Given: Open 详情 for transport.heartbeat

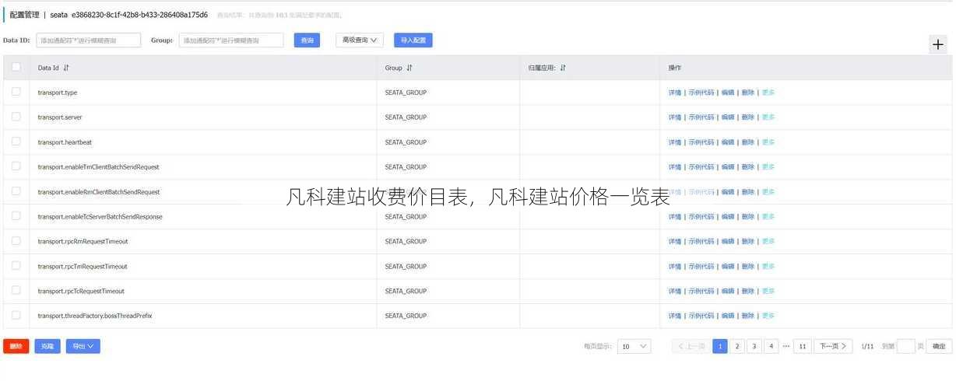Looking at the screenshot, I should (x=675, y=142).
